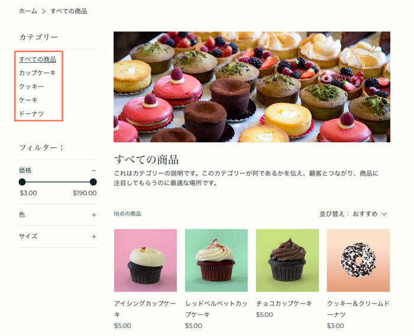Image resolution: width=414 pixels, height=336 pixels.
Task: Click the minimum price slider handle
Action: click(x=22, y=182)
